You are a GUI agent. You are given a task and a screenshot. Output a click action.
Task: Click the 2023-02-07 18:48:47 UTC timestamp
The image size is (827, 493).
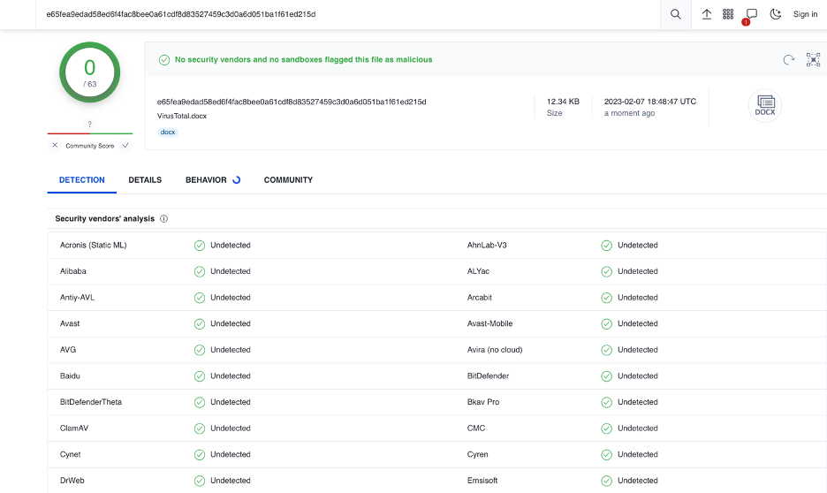point(649,102)
